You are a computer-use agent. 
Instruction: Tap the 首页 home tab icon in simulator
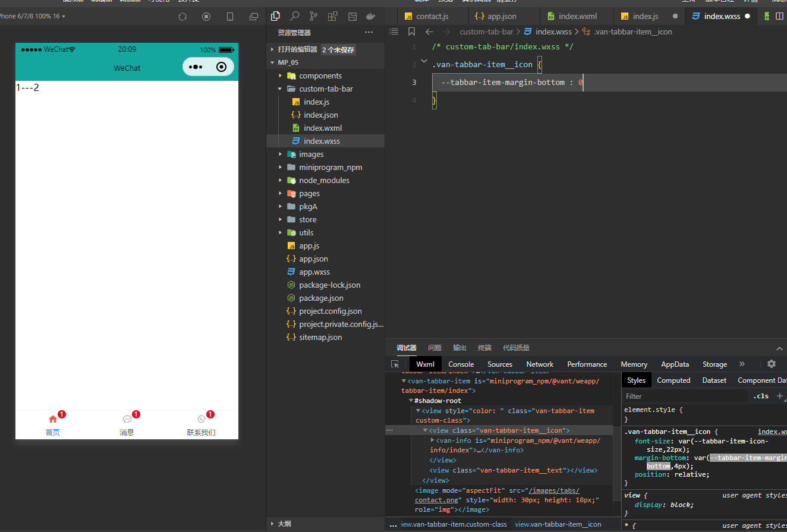[52, 419]
